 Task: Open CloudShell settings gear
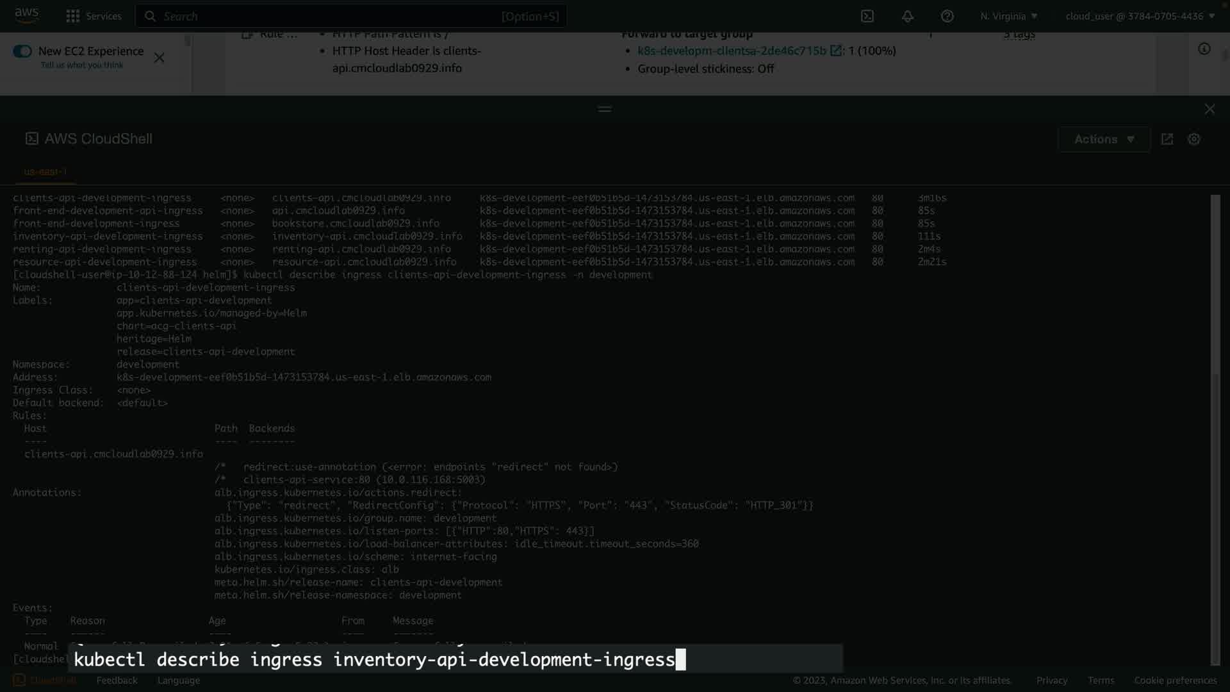(x=1193, y=139)
